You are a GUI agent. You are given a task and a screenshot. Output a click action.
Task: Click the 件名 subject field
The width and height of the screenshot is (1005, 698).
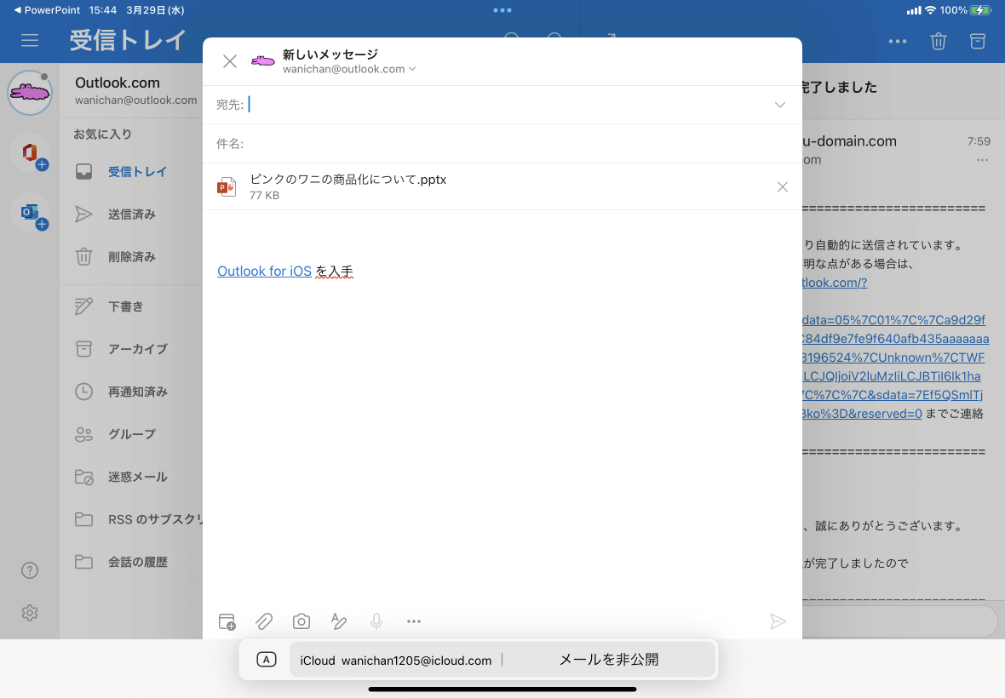tap(502, 144)
